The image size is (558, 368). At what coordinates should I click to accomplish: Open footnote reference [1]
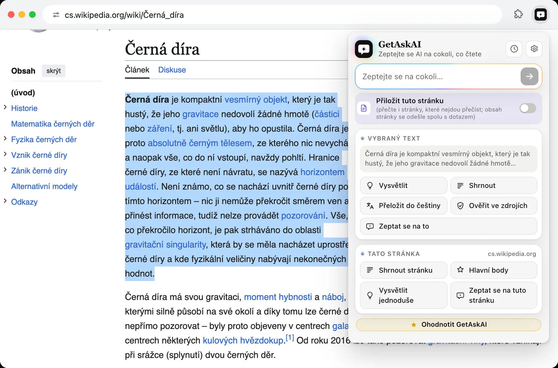[x=290, y=338]
